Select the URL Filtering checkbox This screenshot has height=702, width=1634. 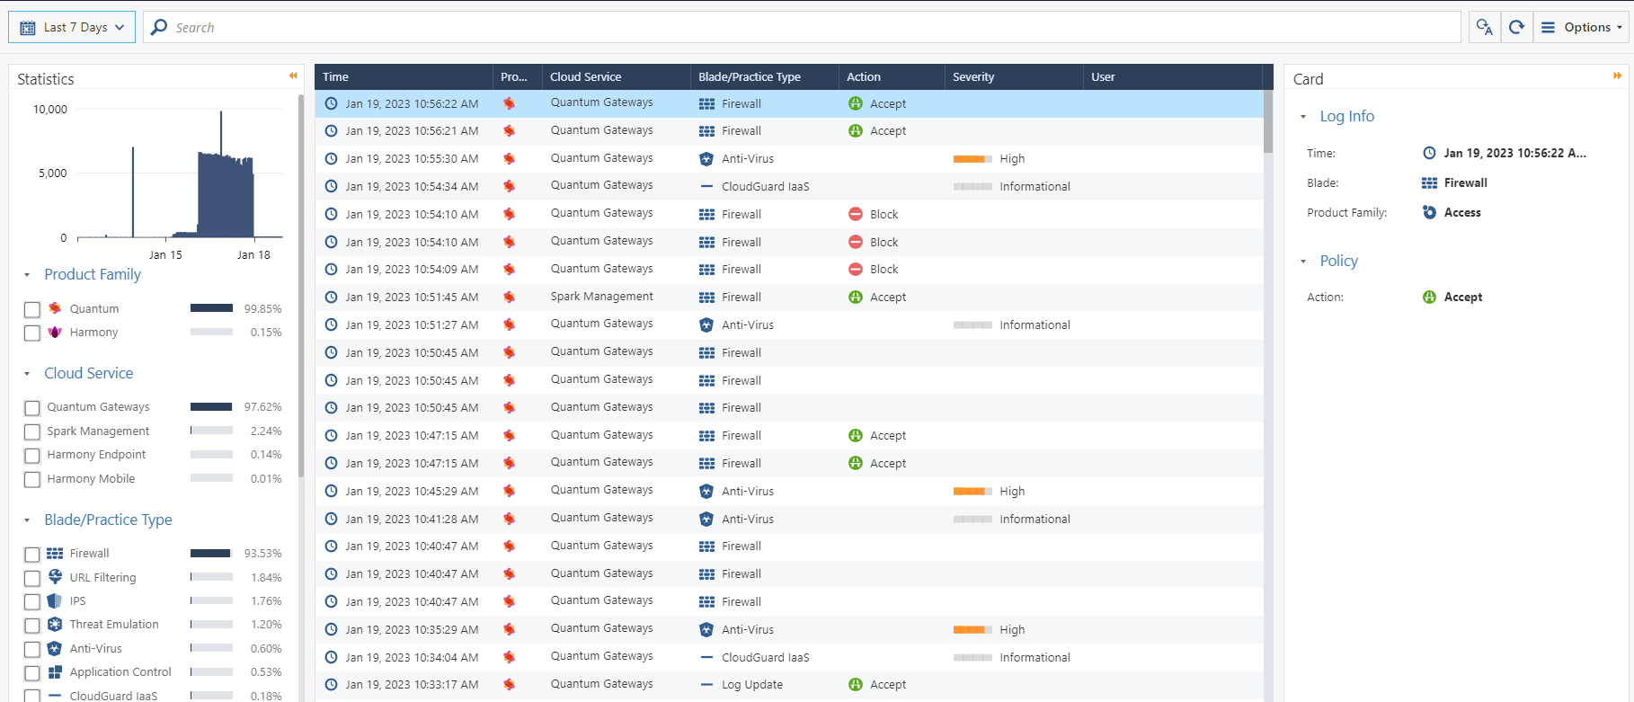(x=32, y=578)
